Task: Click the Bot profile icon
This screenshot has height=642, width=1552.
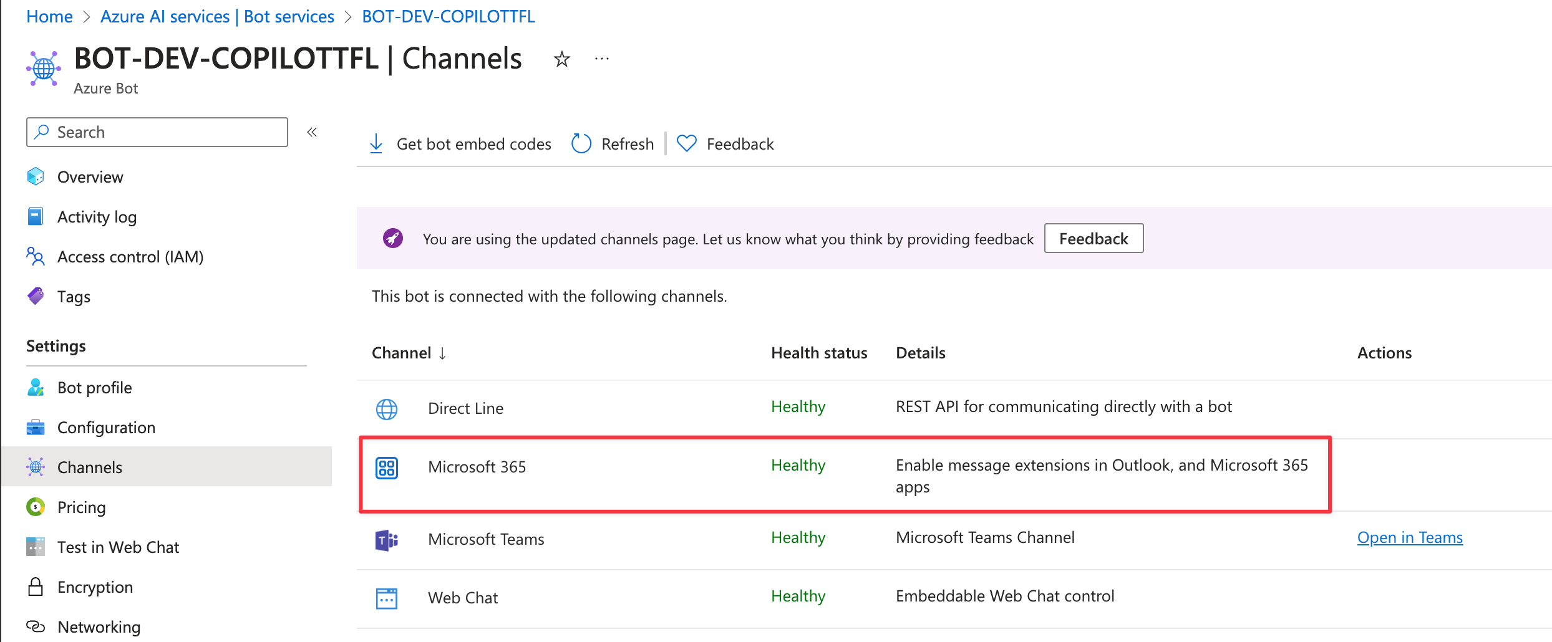Action: pyautogui.click(x=36, y=388)
